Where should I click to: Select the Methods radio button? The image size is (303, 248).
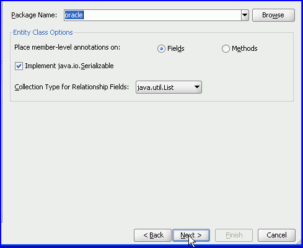click(226, 49)
